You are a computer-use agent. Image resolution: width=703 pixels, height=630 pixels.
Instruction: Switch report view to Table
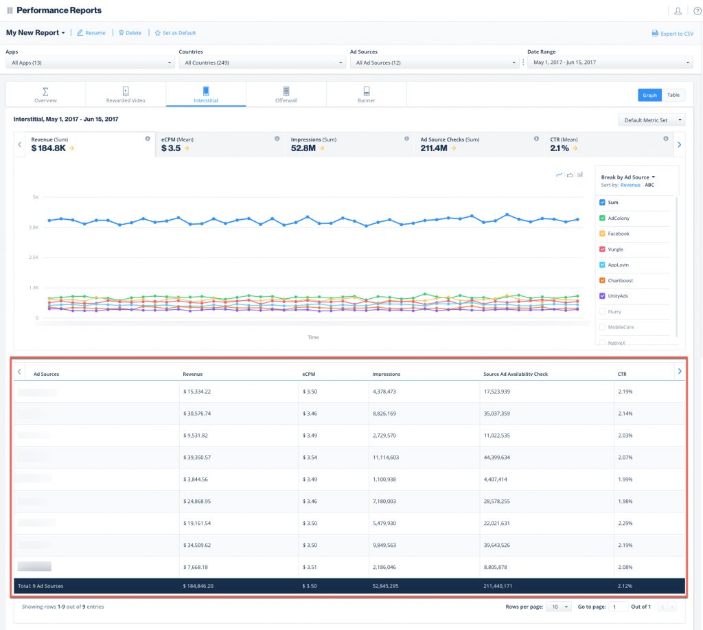click(672, 95)
